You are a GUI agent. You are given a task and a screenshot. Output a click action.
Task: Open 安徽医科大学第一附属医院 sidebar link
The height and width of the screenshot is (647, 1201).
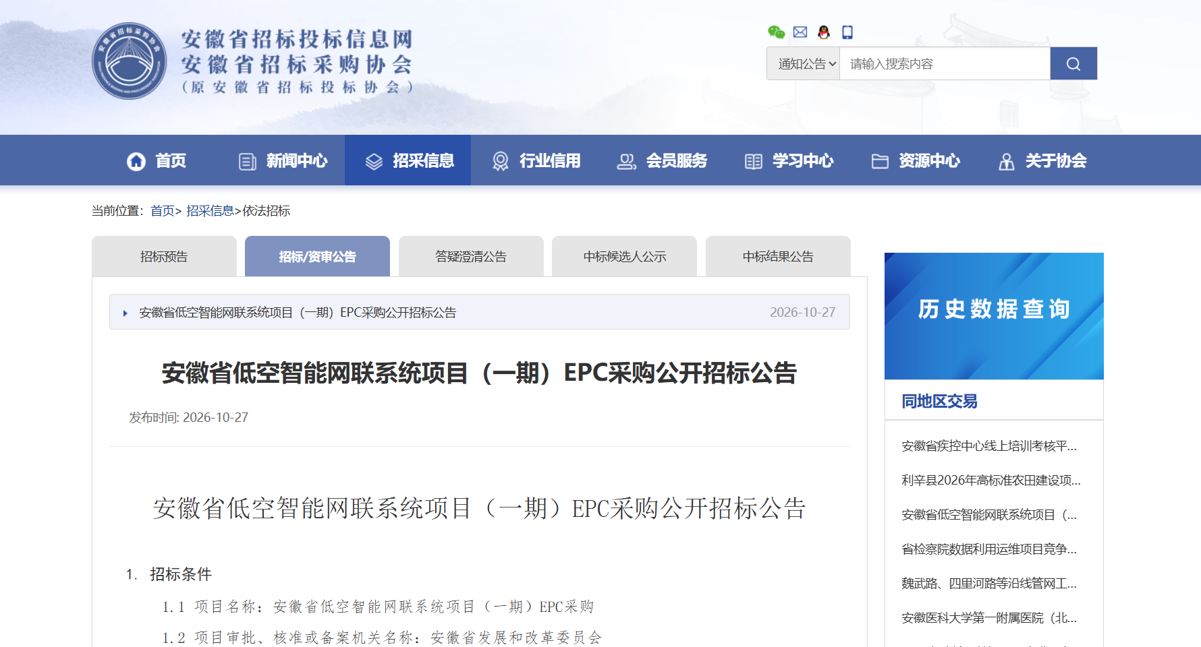click(x=988, y=618)
